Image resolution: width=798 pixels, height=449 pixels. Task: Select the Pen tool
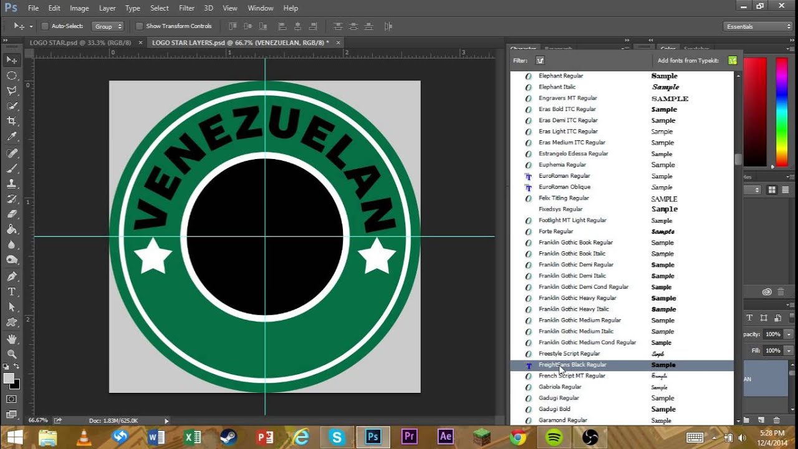point(12,276)
